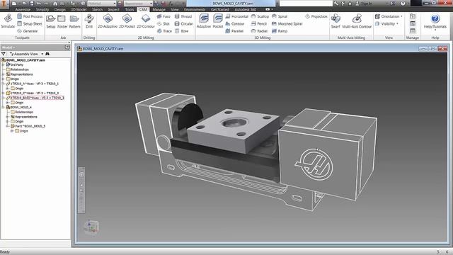Select the Scallop milling strategy
Screen dimensions: 453x255
(260, 16)
